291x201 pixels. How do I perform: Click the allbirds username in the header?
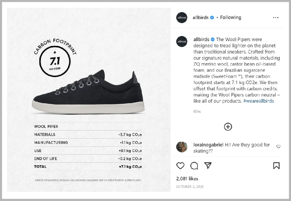pos(201,18)
